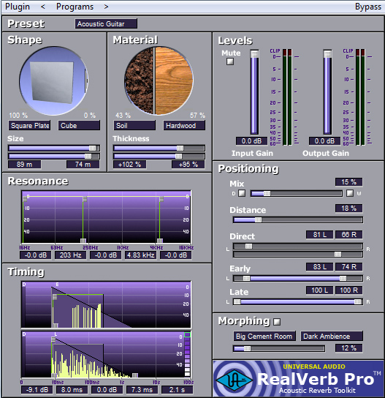Click the Mix slider handle
This screenshot has width=385, height=398.
[x=267, y=193]
